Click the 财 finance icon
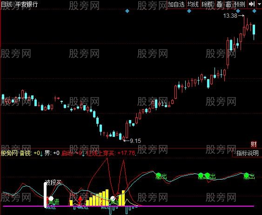262x215 pixels. 254,144
